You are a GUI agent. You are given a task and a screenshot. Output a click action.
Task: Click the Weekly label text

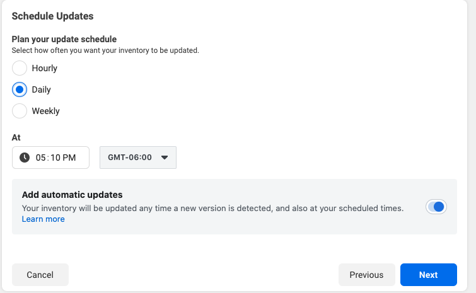(x=46, y=111)
